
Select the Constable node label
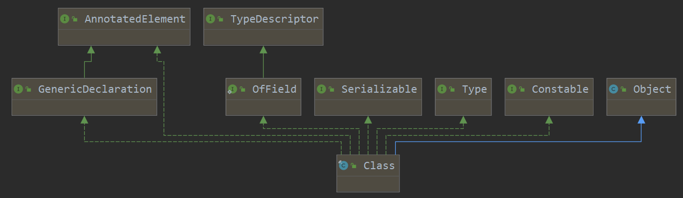[560, 90]
